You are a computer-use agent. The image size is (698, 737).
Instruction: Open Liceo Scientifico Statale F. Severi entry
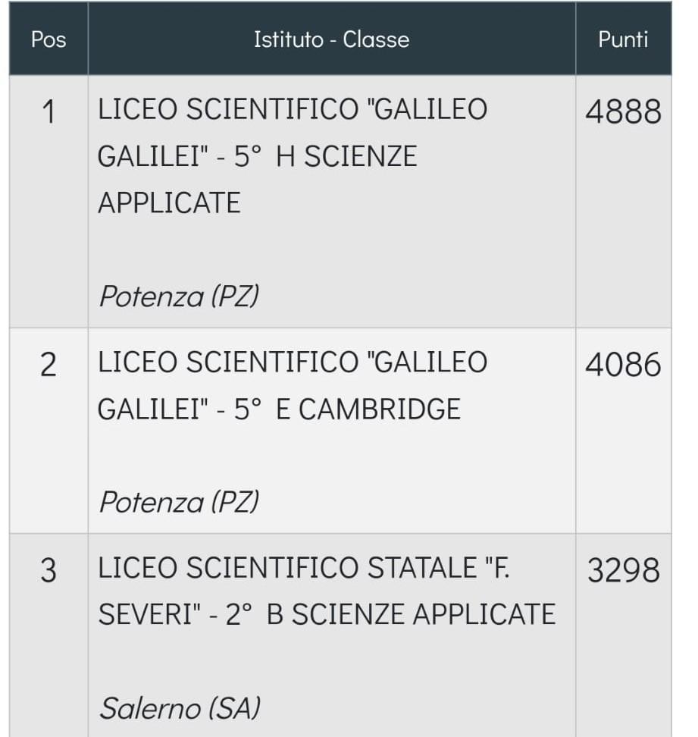[x=332, y=635]
